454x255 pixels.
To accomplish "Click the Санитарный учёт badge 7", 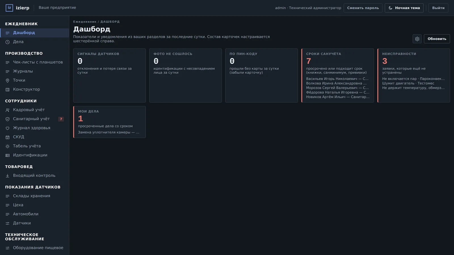I will pyautogui.click(x=61, y=119).
